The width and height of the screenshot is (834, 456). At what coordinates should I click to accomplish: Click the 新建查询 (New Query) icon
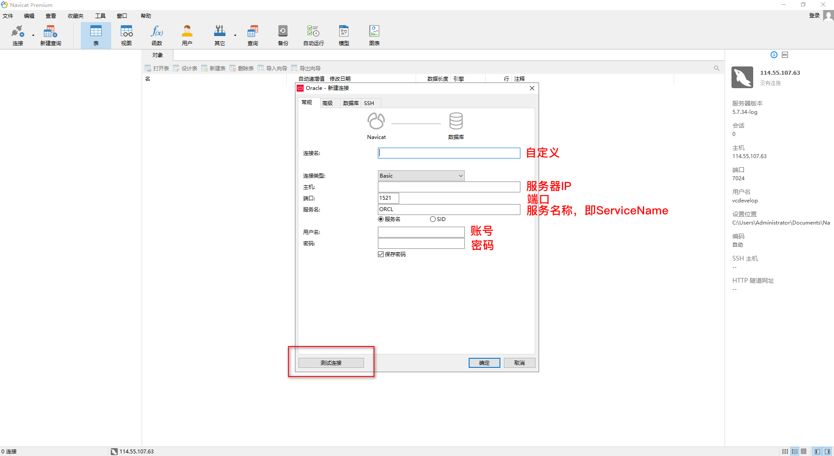(x=50, y=35)
